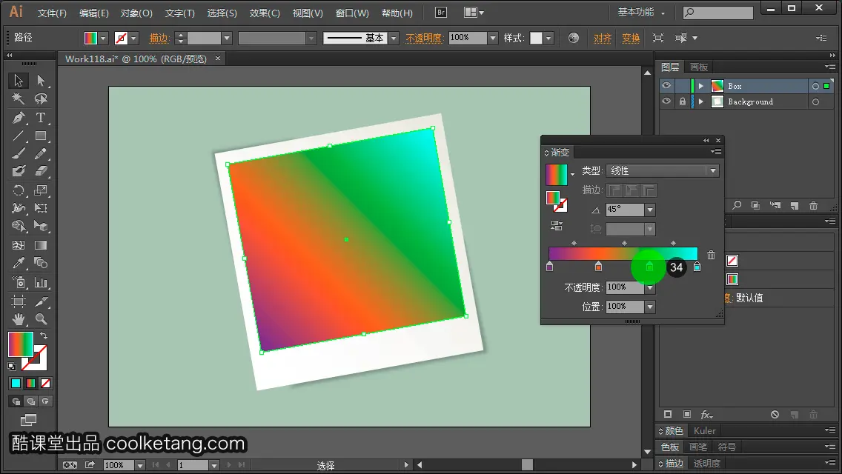Select the Lasso tool
Viewport: 842px width, 474px height.
[x=41, y=99]
